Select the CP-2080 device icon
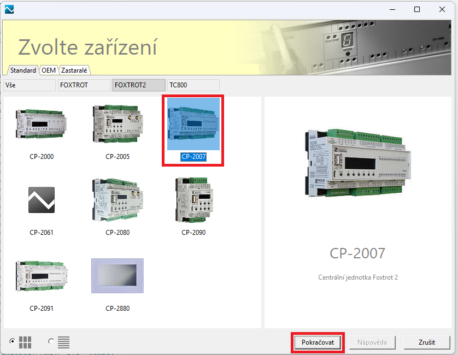 118,200
